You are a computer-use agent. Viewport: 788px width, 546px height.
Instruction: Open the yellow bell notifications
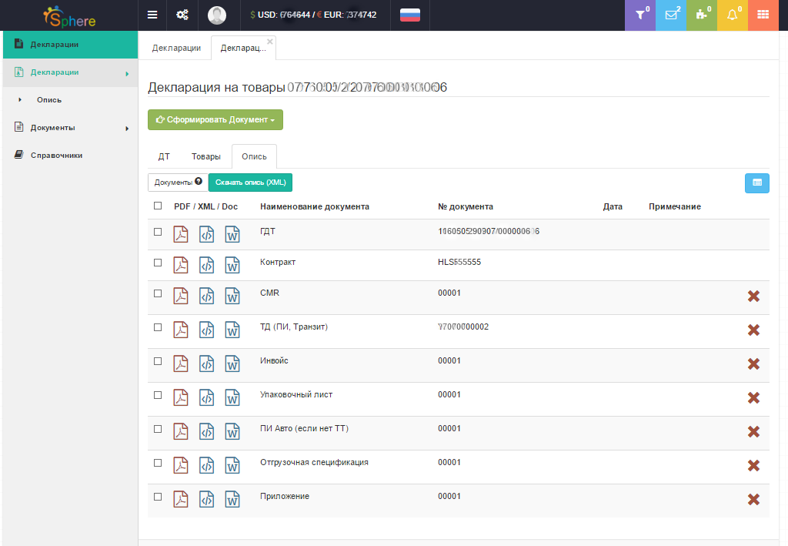pos(733,15)
